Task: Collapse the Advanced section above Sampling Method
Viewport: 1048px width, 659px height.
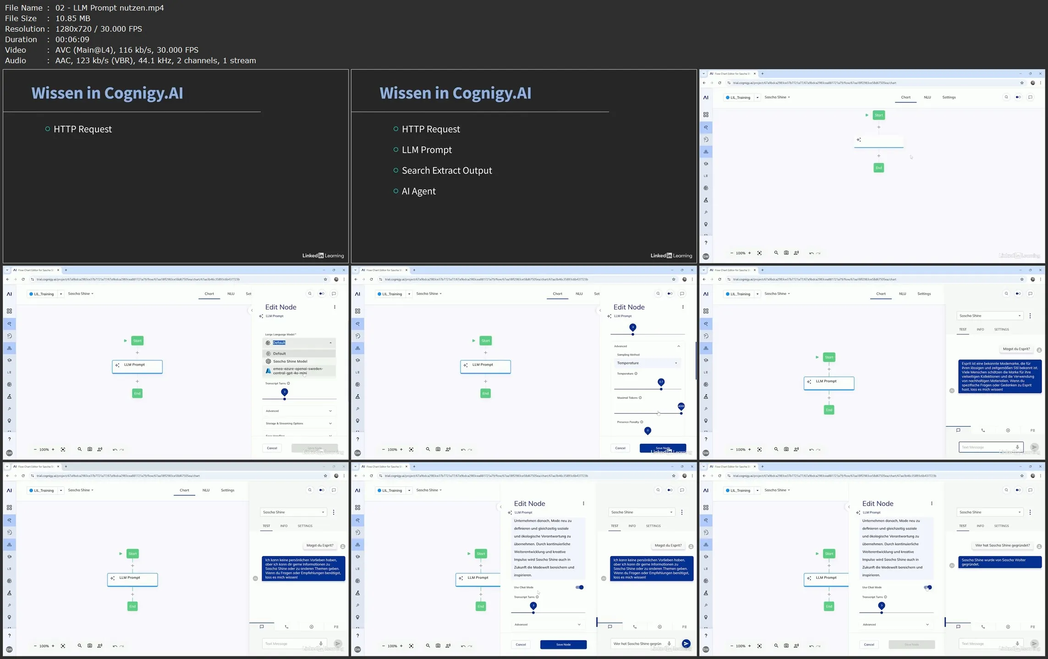Action: coord(647,346)
